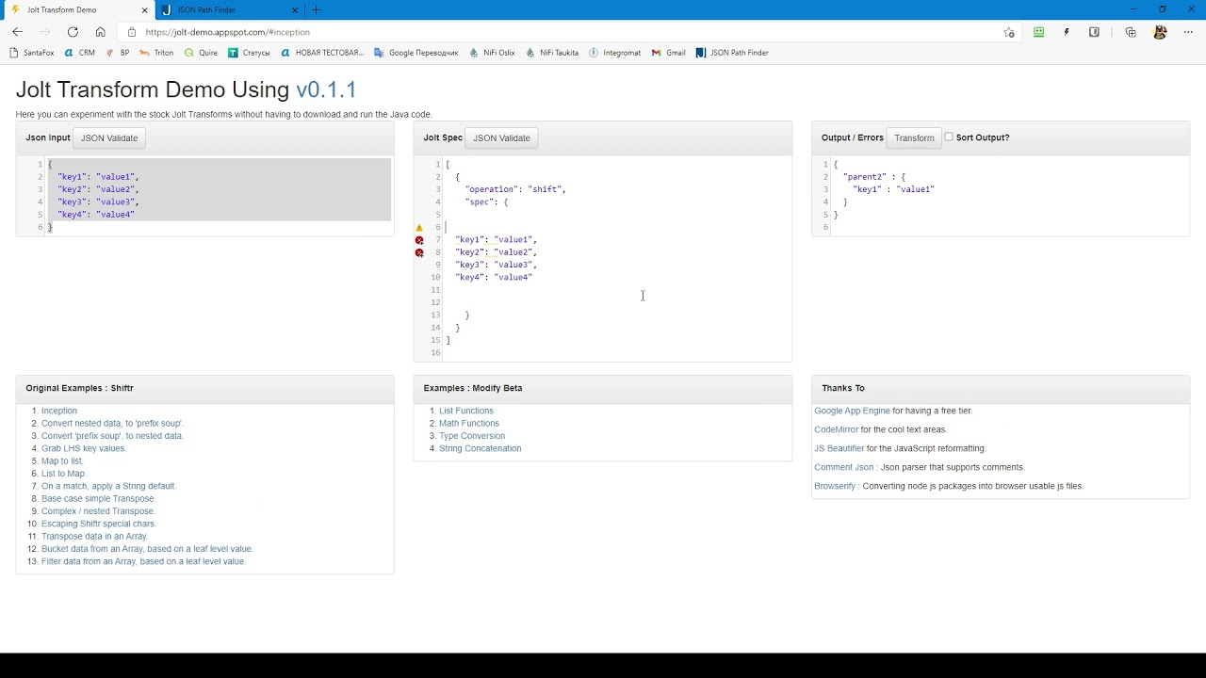Open the user profile avatar
This screenshot has width=1206, height=678.
click(x=1160, y=32)
